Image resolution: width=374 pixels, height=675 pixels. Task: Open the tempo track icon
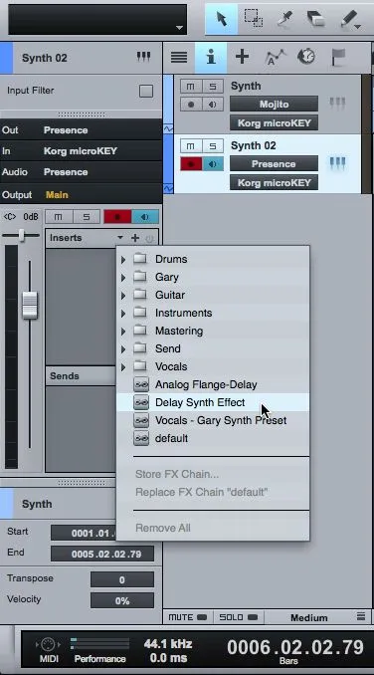[x=306, y=57]
